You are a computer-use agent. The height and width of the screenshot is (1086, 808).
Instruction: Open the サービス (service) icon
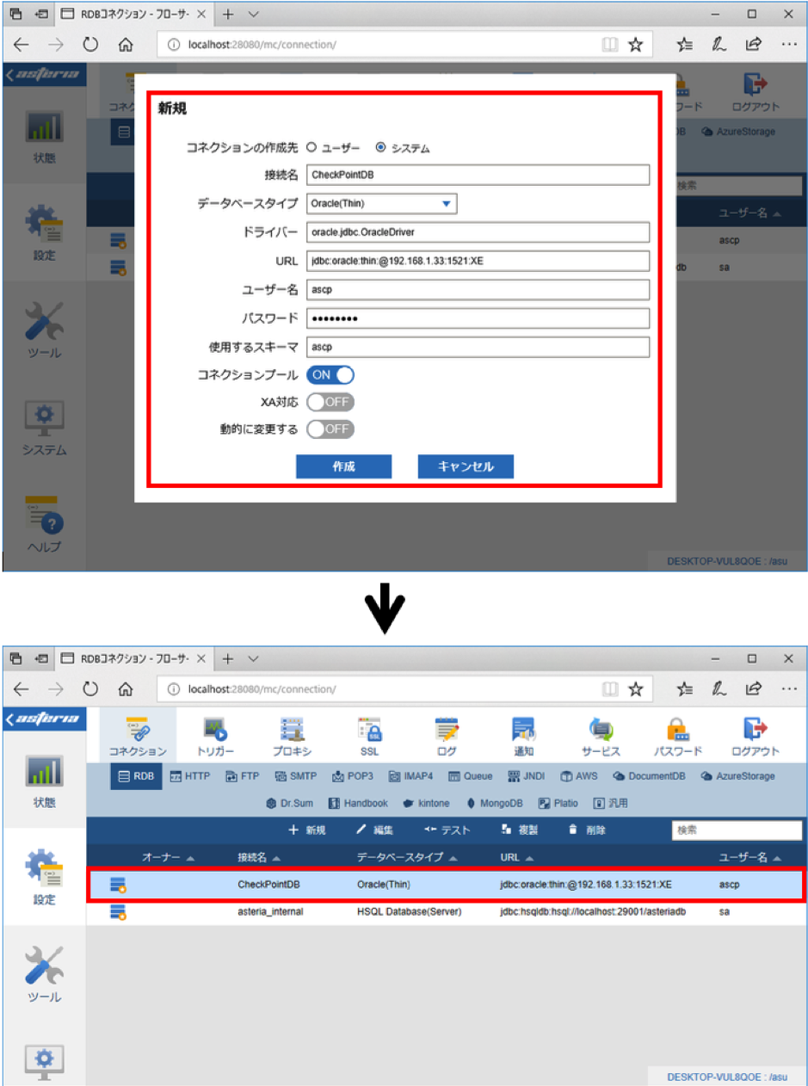(600, 736)
